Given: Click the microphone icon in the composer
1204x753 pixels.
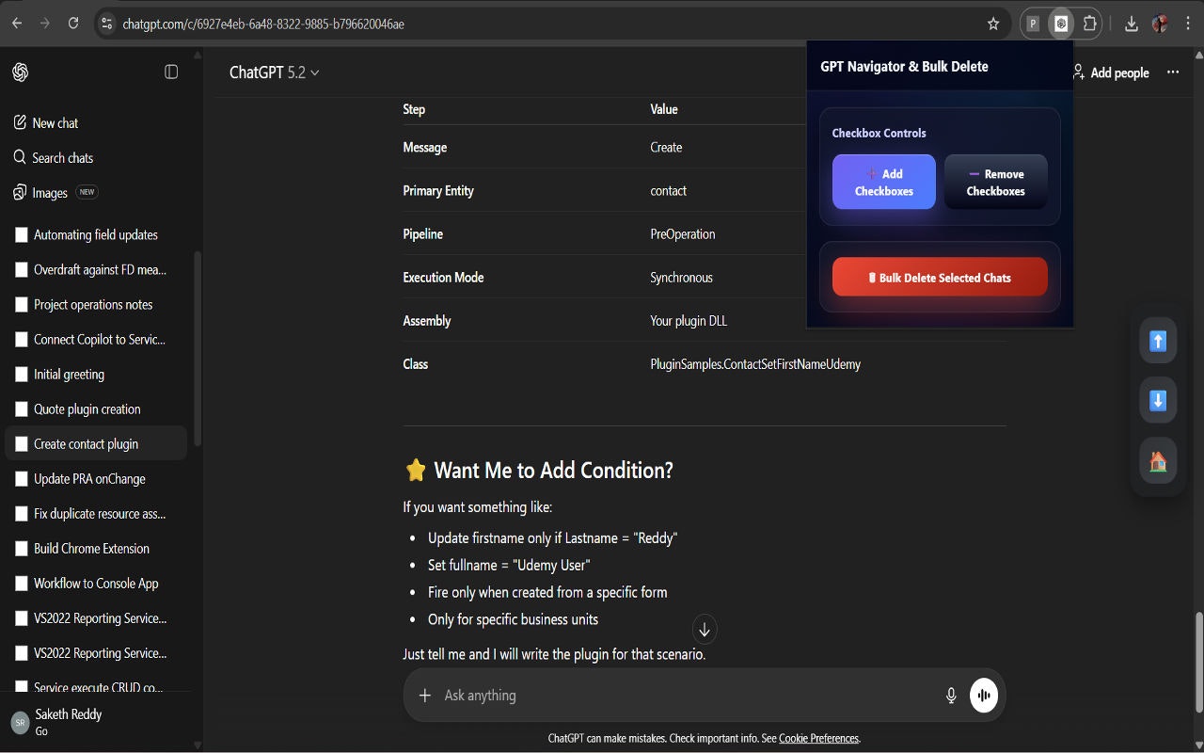Looking at the screenshot, I should coord(950,695).
